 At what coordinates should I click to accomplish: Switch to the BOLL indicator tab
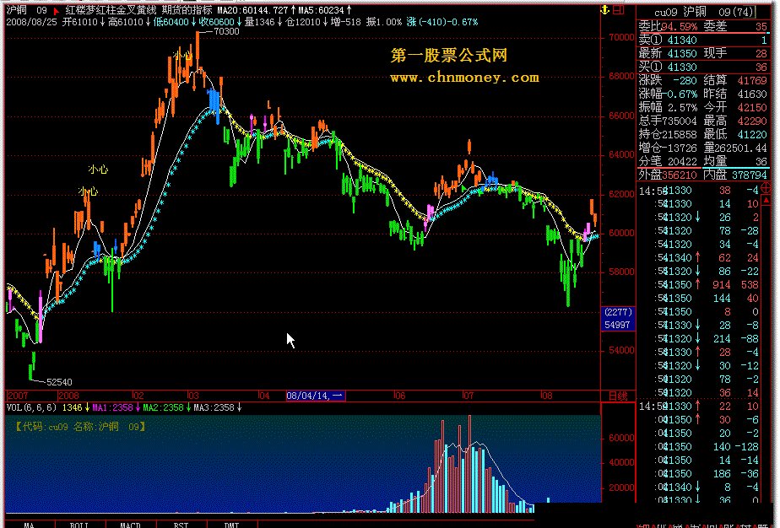coord(79,525)
